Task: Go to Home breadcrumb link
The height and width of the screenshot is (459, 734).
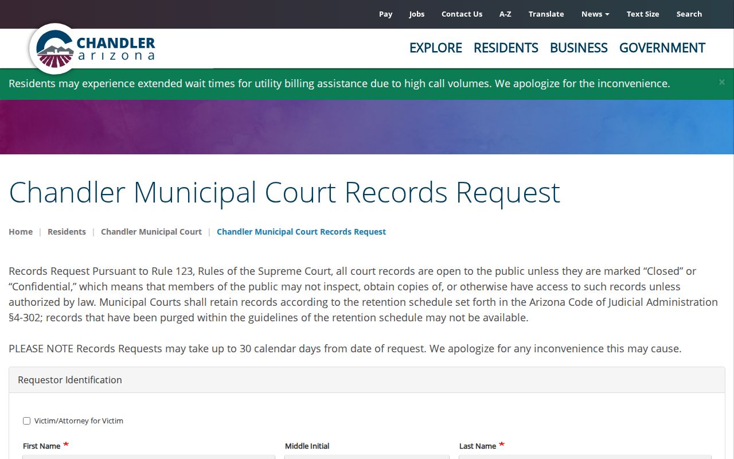Action: pyautogui.click(x=21, y=232)
